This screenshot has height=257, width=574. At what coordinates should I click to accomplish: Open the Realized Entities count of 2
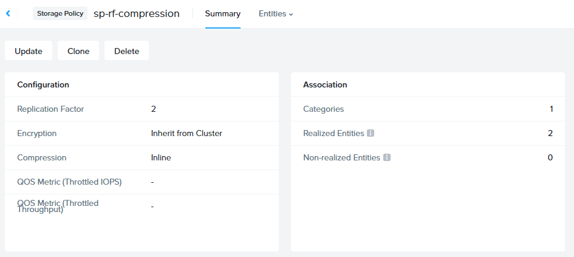click(550, 133)
